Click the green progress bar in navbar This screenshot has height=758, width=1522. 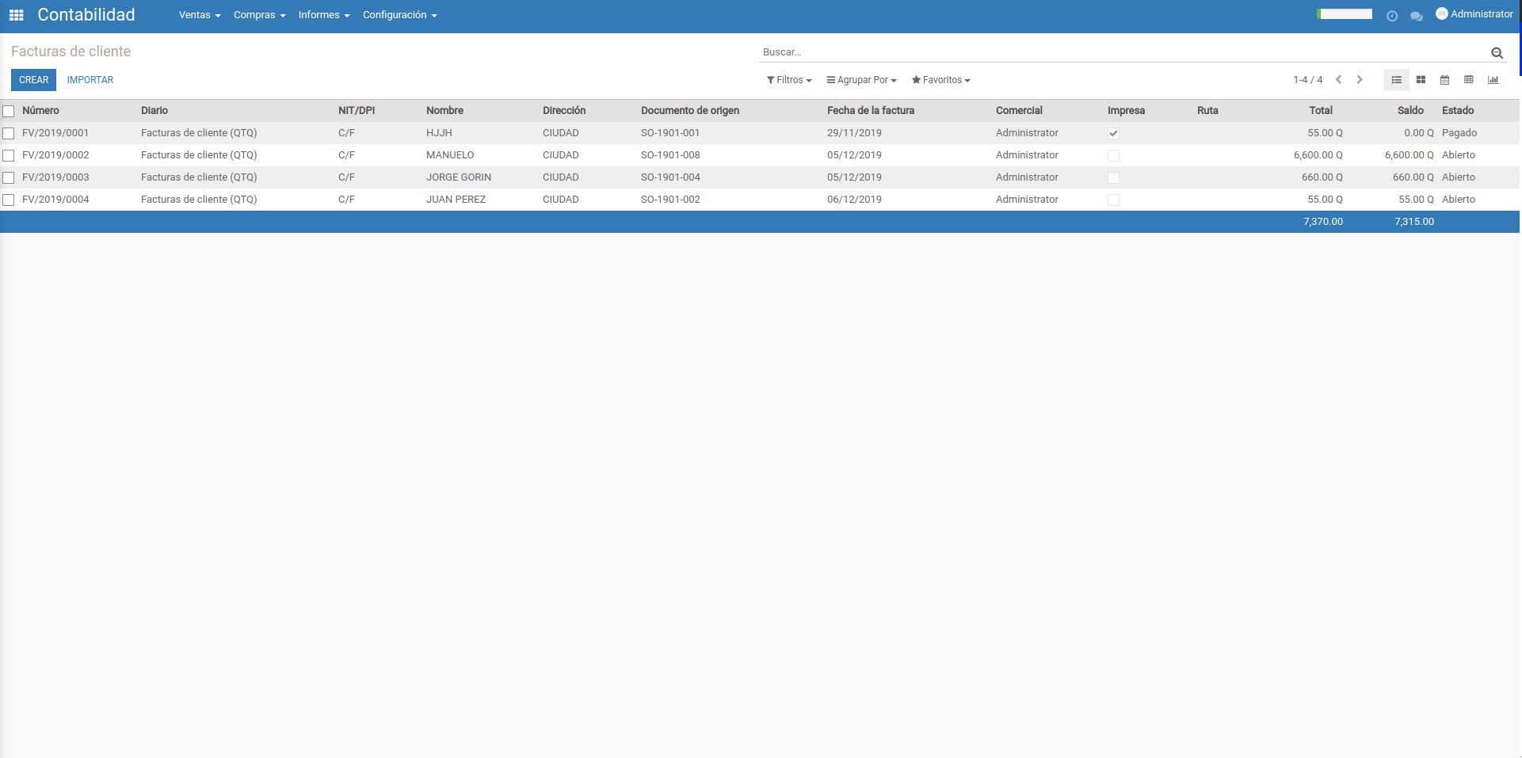click(1344, 13)
